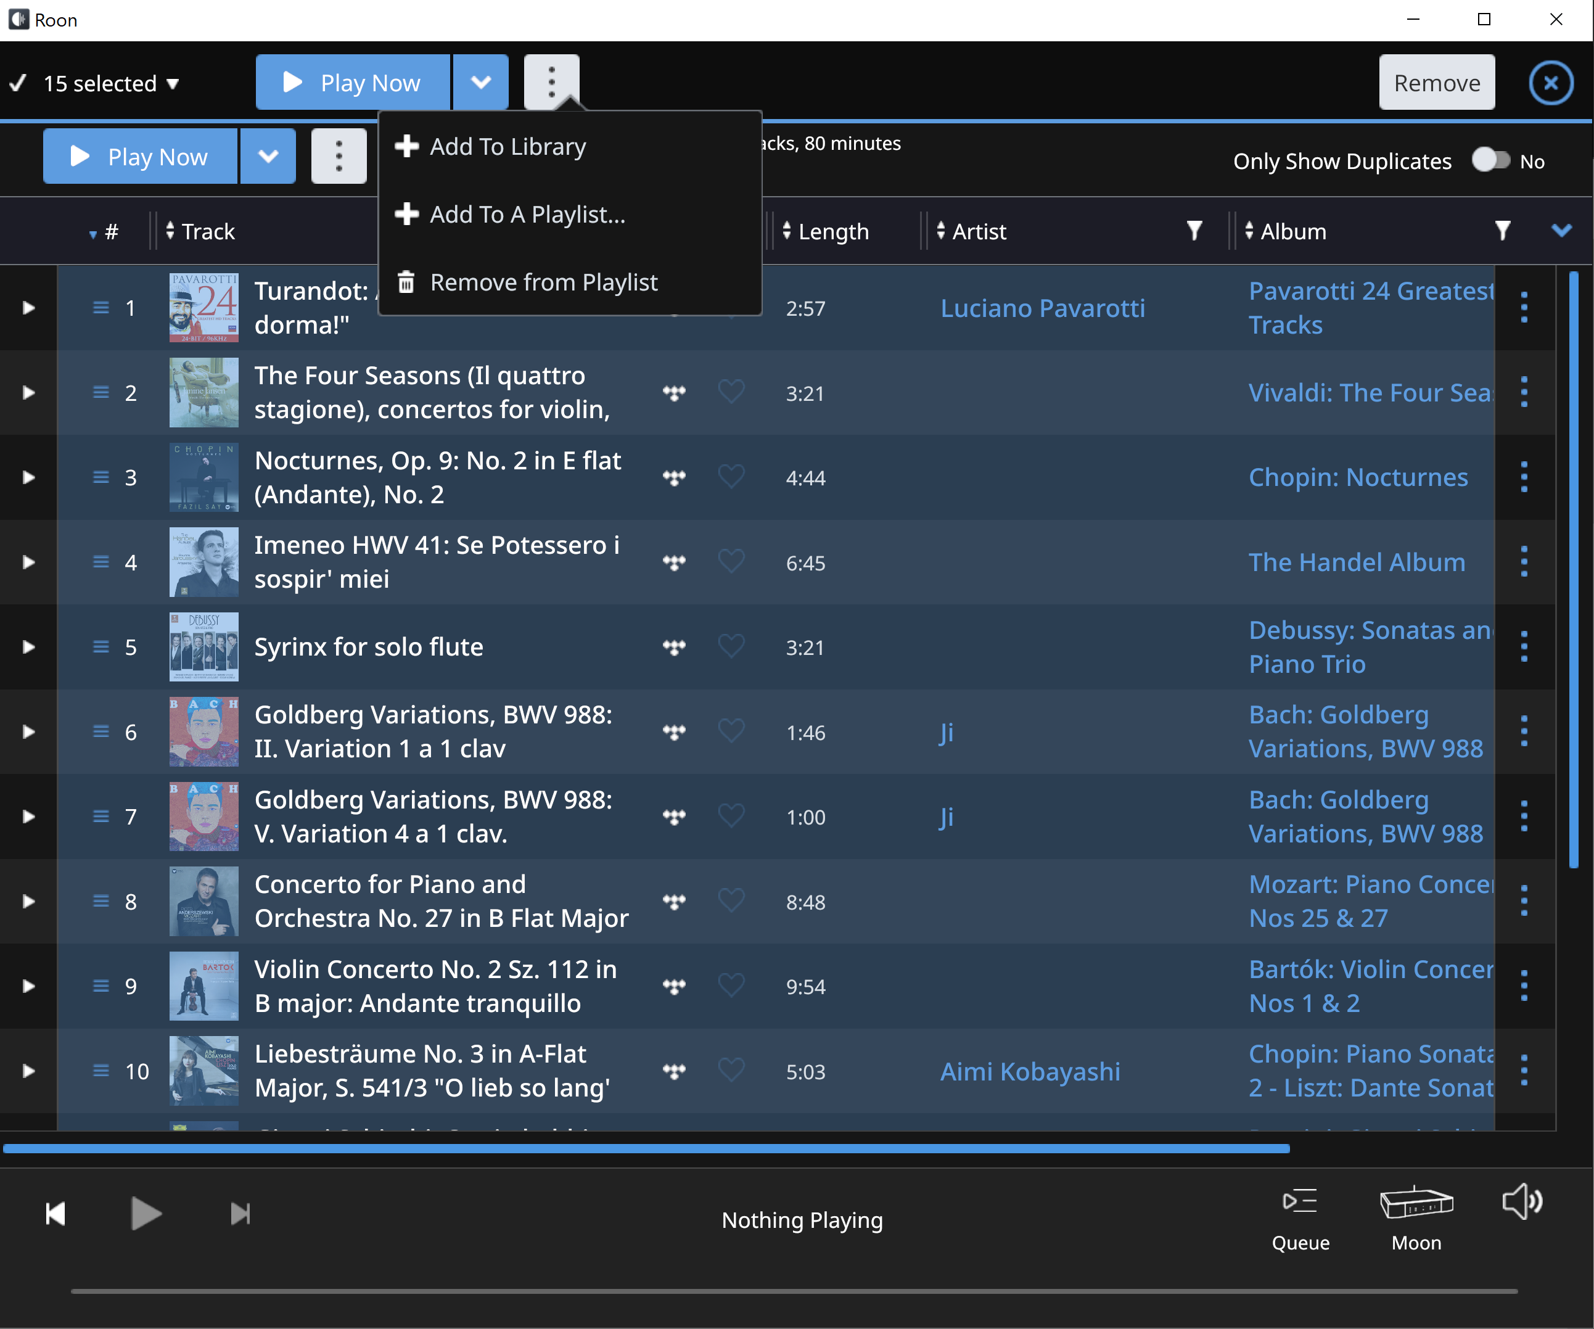Image resolution: width=1594 pixels, height=1329 pixels.
Task: Click the Queue icon to view queue
Action: 1302,1202
